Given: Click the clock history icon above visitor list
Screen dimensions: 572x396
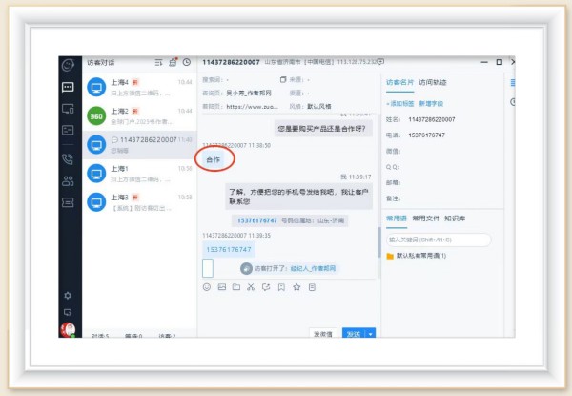Looking at the screenshot, I should [x=187, y=62].
